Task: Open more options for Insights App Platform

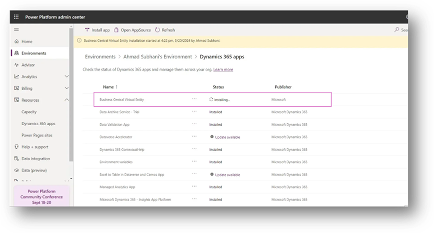Action: point(194,199)
